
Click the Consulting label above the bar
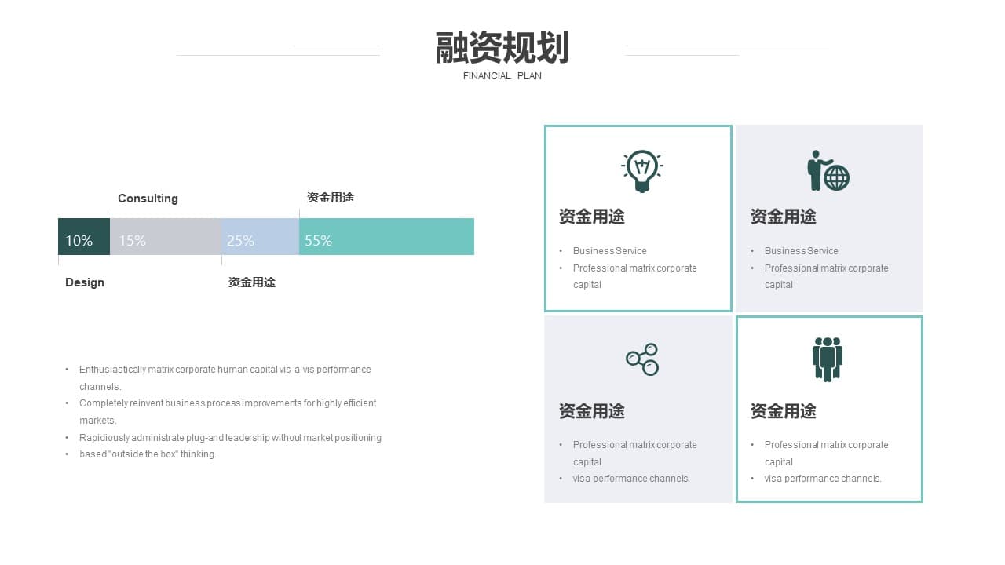point(148,199)
